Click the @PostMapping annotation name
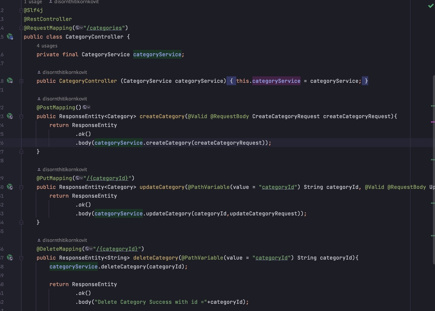 click(56, 107)
